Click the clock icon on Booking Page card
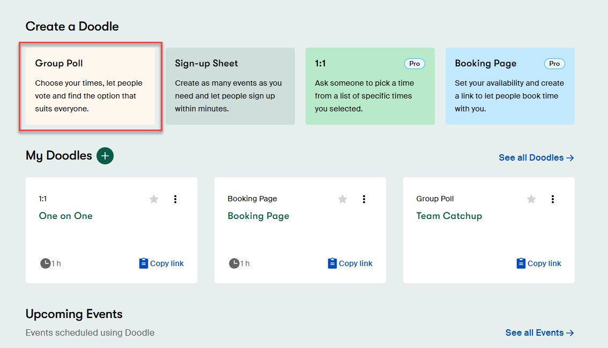 pyautogui.click(x=234, y=263)
